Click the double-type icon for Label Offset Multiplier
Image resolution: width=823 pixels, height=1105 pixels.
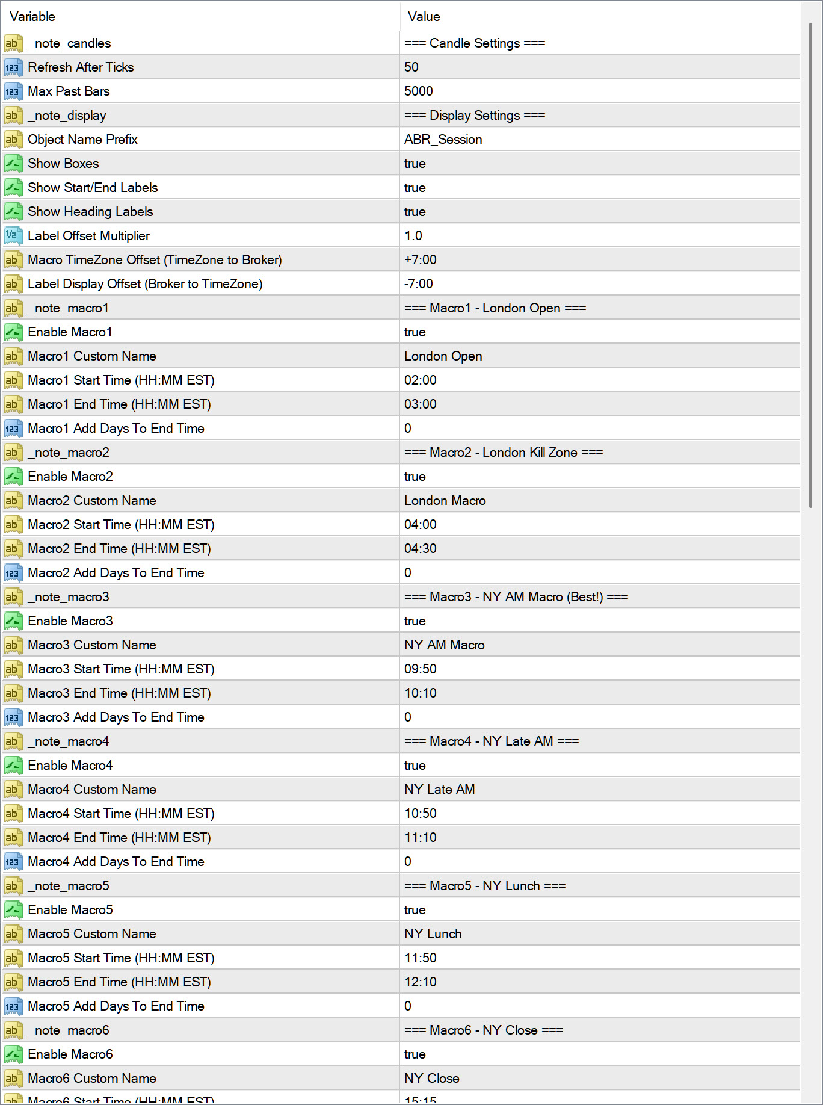click(x=12, y=236)
